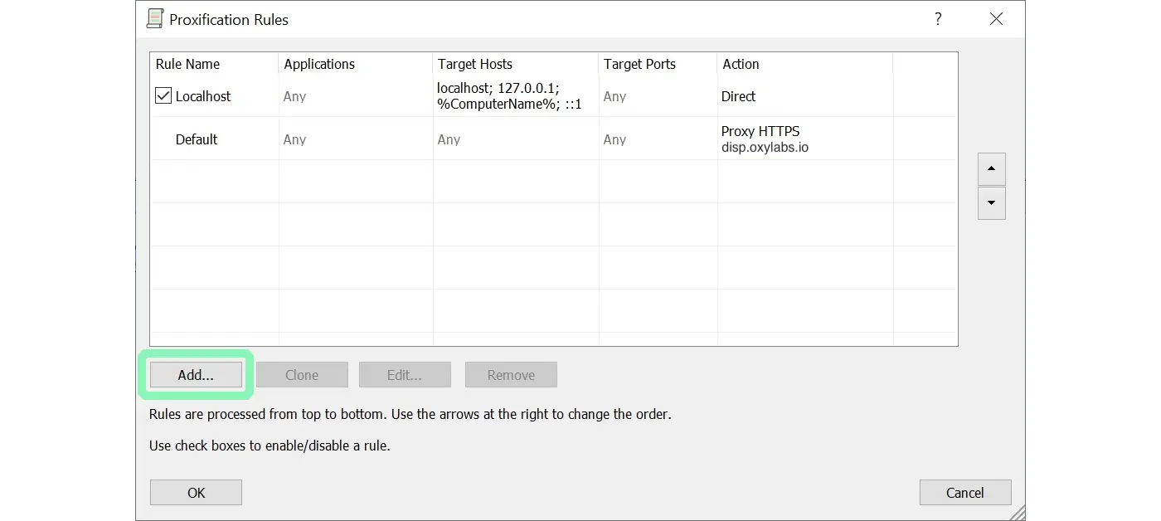The height and width of the screenshot is (521, 1161).
Task: Move selected rule down with the down arrow
Action: tap(991, 203)
